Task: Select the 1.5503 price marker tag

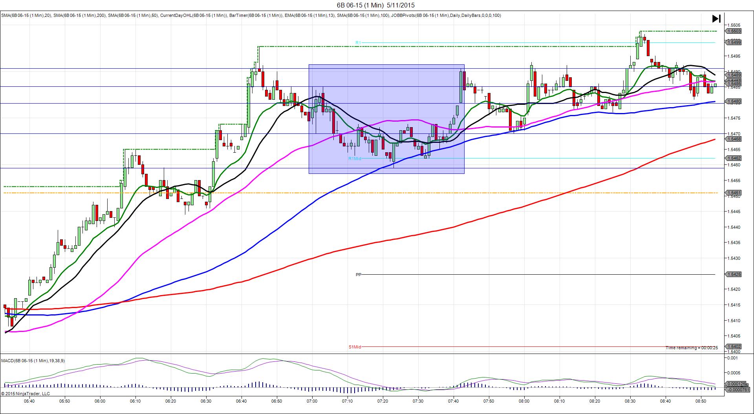Action: pos(734,31)
